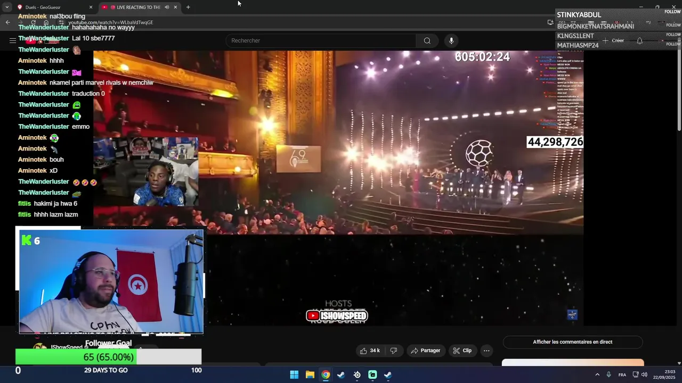
Task: Go to the browser home page
Action: [x=46, y=22]
